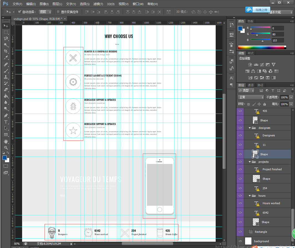295x248 pixels.
Task: Hide the background layer
Action: tap(240, 241)
